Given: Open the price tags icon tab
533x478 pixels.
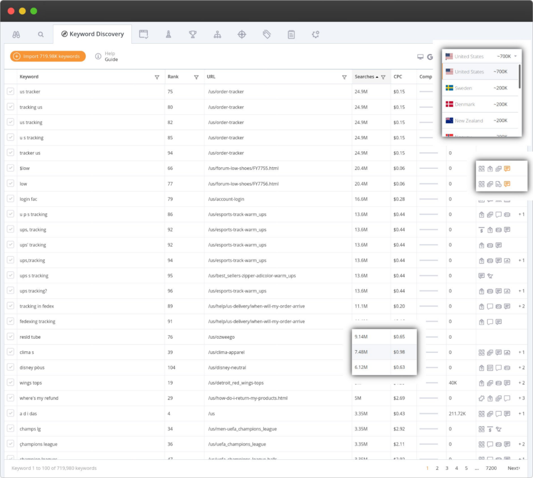Looking at the screenshot, I should [x=266, y=35].
